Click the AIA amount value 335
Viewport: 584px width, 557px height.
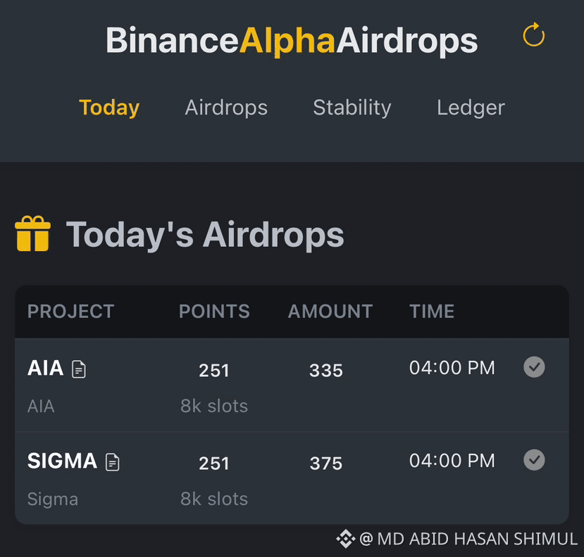coord(326,371)
